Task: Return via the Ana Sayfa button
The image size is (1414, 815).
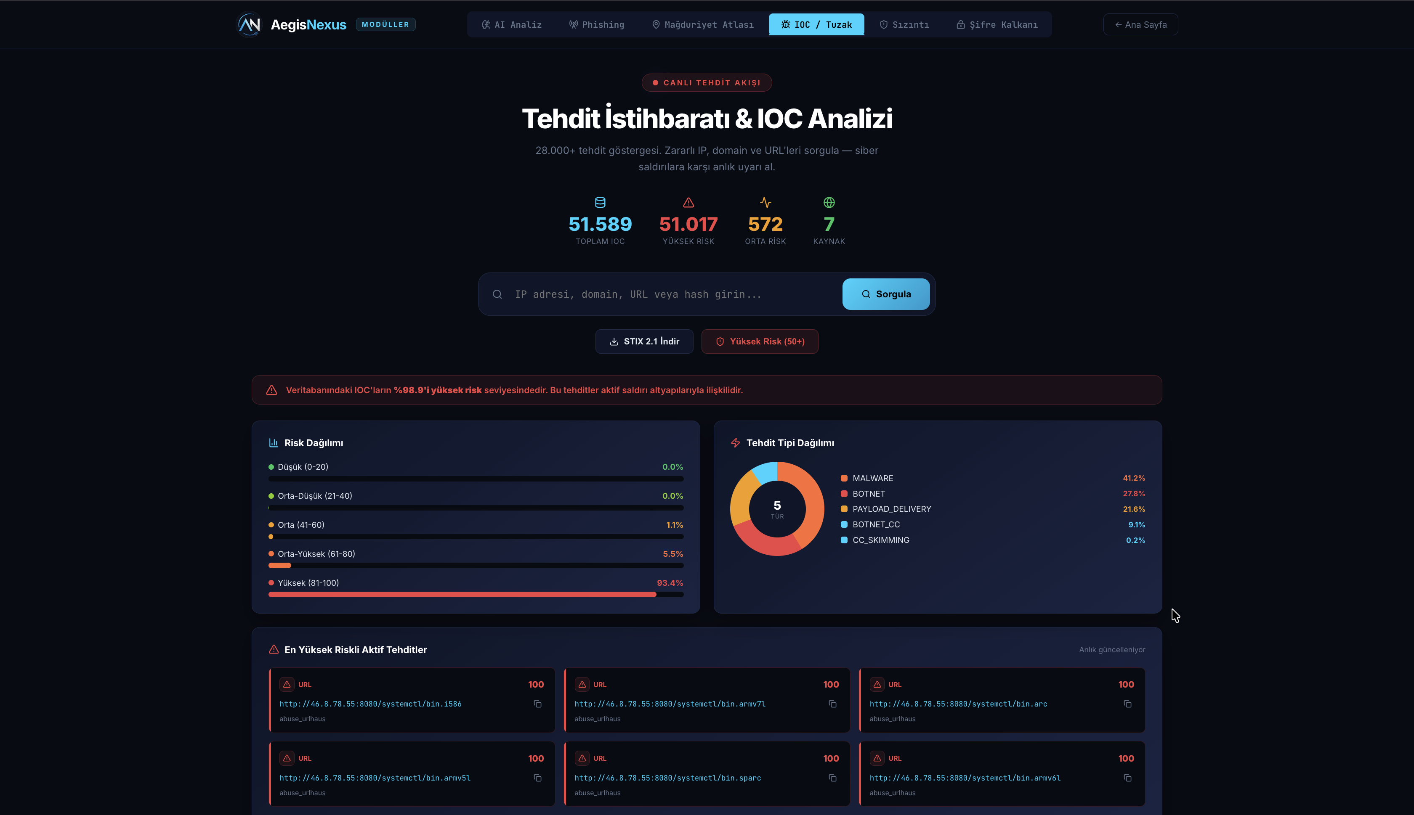Action: click(1141, 25)
